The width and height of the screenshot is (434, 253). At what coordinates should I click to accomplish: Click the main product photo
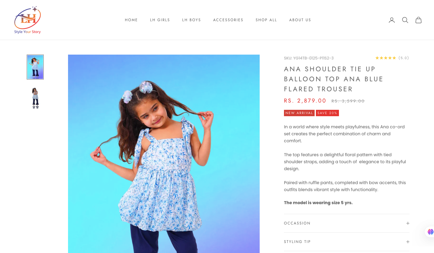pos(164,154)
